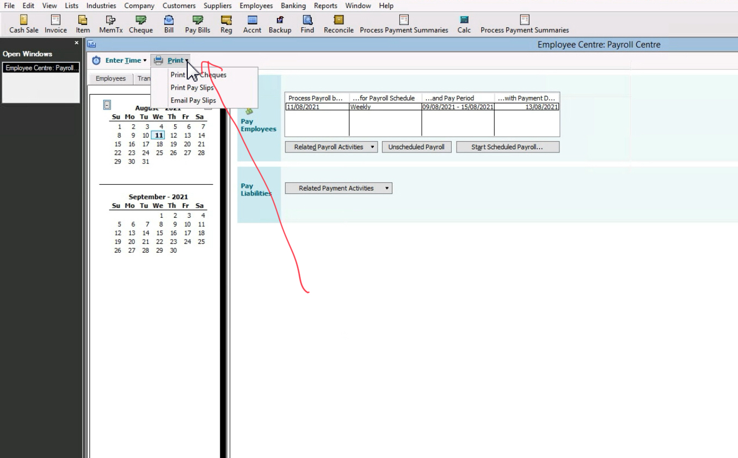Open the File menu
Image resolution: width=738 pixels, height=458 pixels.
tap(9, 5)
